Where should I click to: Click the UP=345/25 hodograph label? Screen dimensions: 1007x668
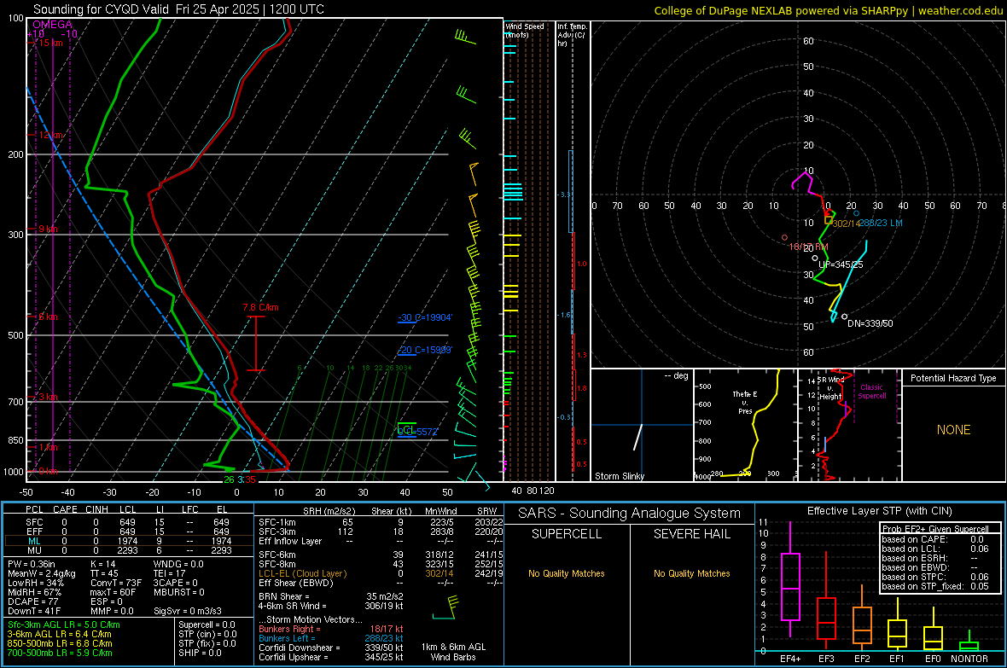click(841, 264)
